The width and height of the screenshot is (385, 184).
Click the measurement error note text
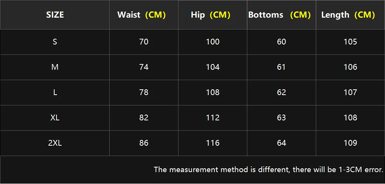click(x=268, y=169)
